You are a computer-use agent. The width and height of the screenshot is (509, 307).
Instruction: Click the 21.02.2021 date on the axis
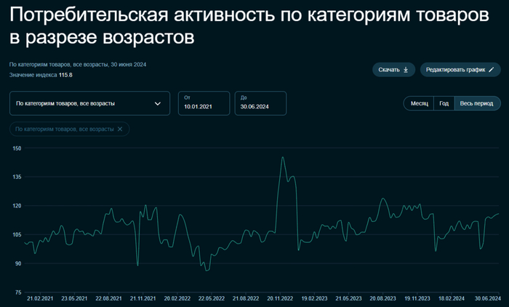(x=41, y=298)
